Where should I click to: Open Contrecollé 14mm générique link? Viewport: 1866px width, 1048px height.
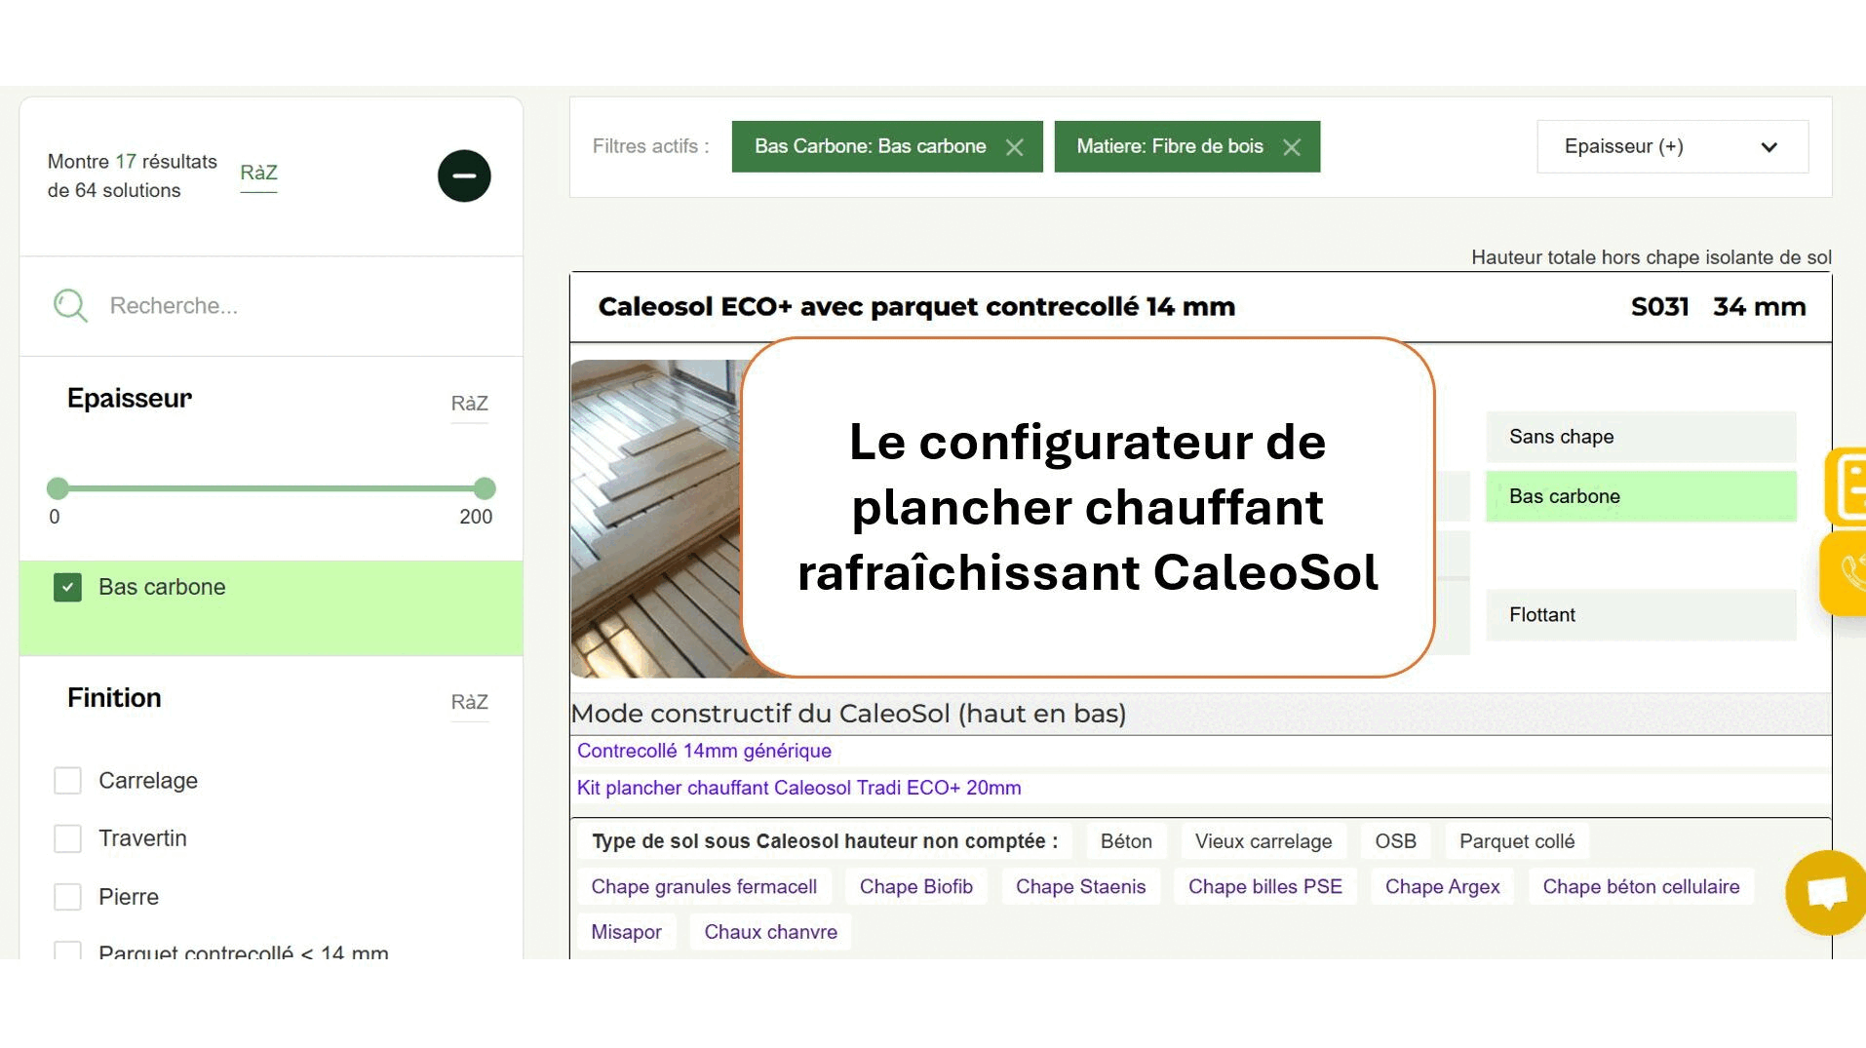pos(704,751)
